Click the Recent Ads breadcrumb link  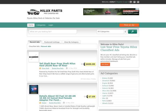(x=46, y=46)
